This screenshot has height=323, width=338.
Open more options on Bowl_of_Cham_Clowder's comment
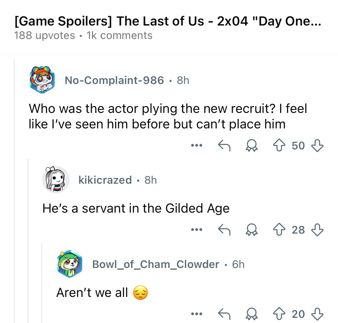(197, 314)
